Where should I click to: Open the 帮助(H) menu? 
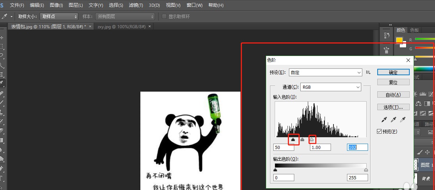tap(216, 5)
